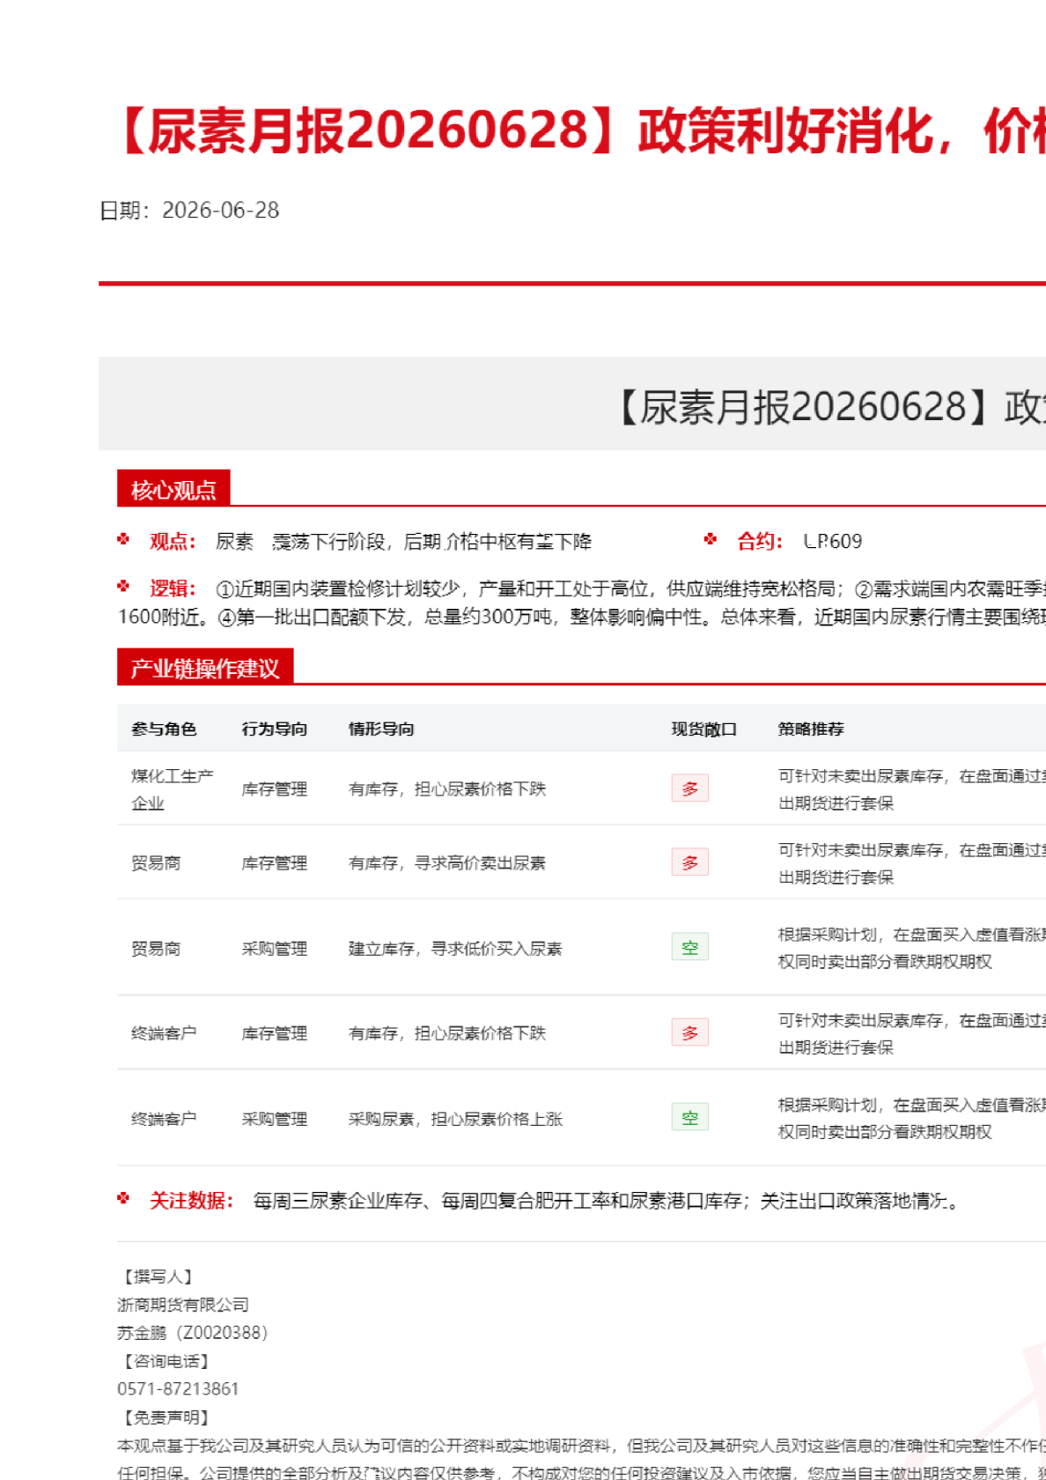The width and height of the screenshot is (1046, 1480).
Task: Click the 逻辑 label
Action: pyautogui.click(x=173, y=588)
